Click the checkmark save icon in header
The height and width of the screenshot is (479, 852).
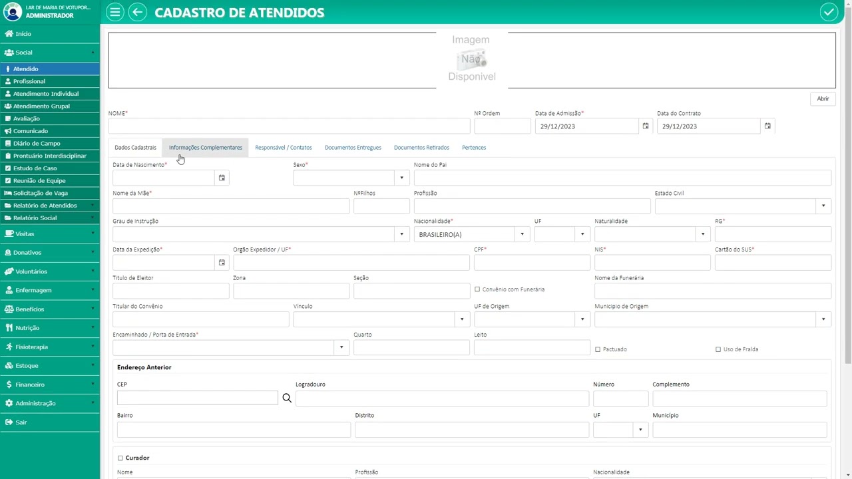pos(828,12)
